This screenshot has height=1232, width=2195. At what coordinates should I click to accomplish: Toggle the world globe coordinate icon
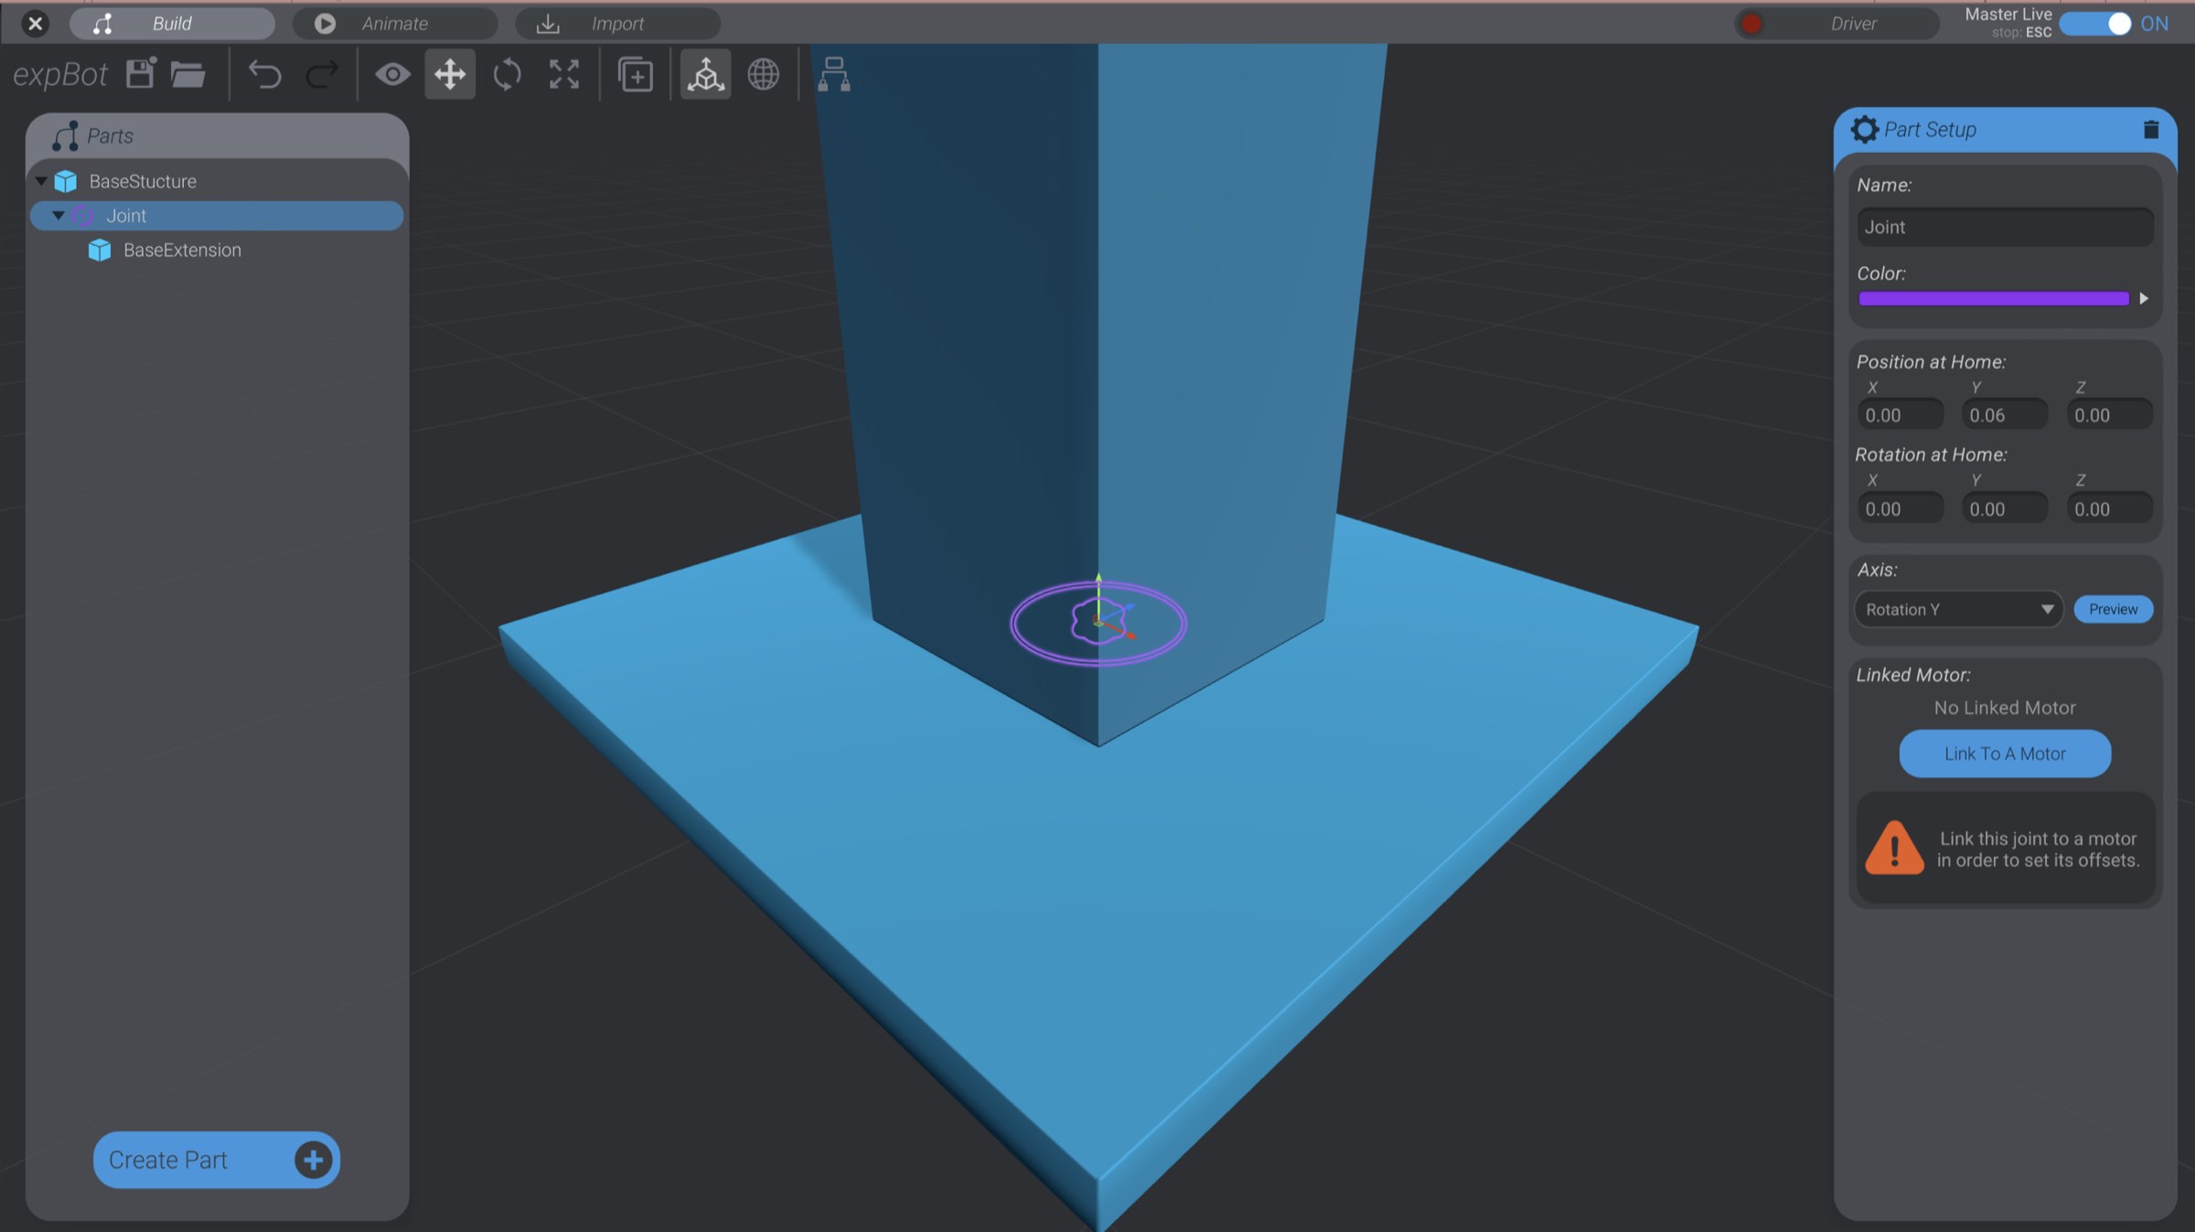(x=764, y=74)
